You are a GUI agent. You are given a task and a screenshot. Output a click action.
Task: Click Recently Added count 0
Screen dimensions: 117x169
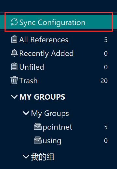tap(106, 53)
